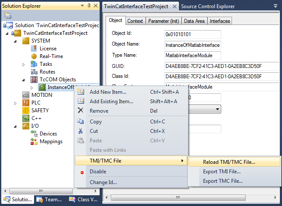Click the Remove X icon in menu
The image size is (282, 206).
[x=81, y=110]
